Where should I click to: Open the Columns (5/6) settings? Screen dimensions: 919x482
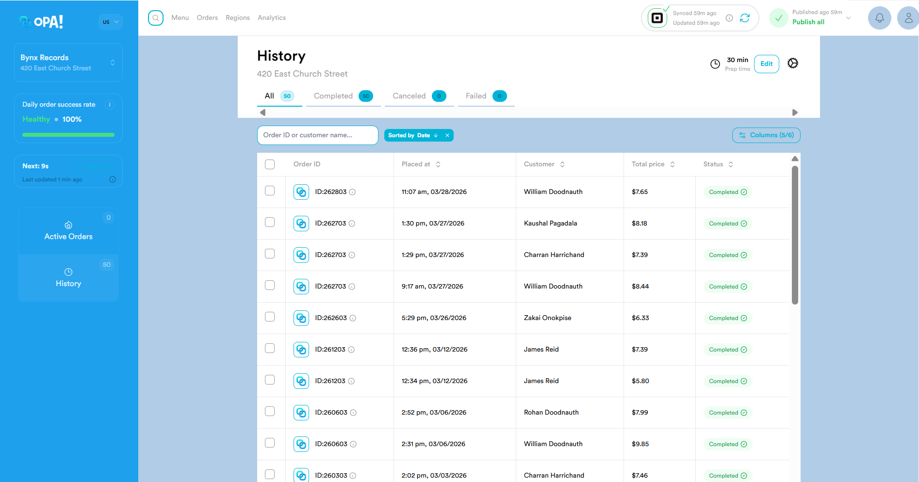click(766, 135)
